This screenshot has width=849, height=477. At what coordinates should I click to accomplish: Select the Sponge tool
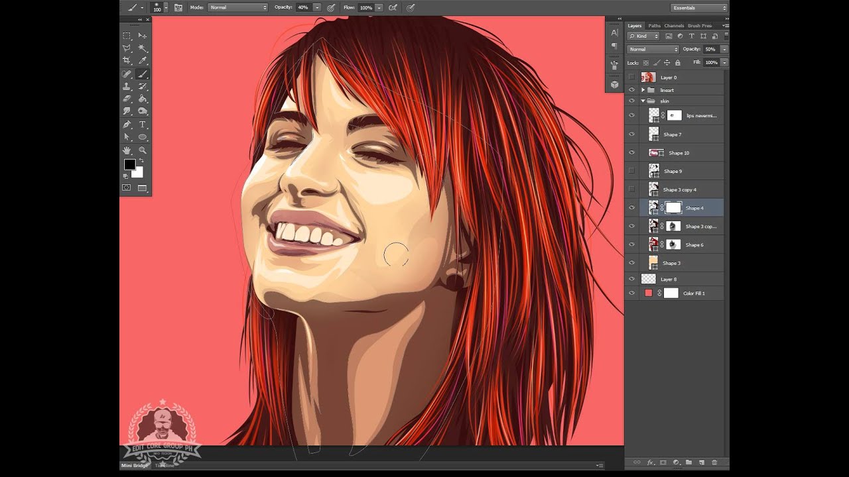pyautogui.click(x=143, y=111)
